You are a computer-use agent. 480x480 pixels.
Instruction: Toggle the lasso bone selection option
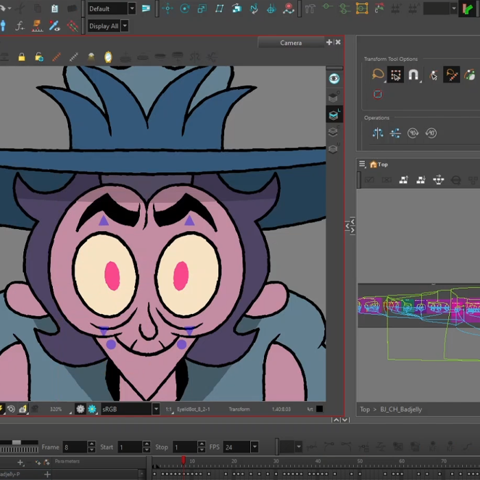pos(451,74)
